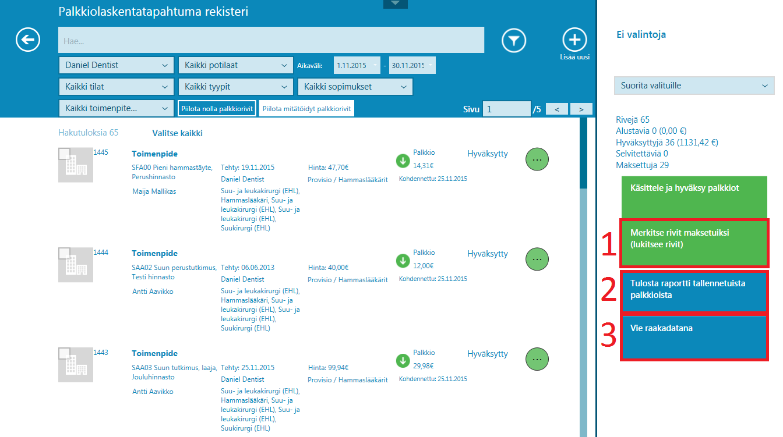Viewport: 783px width, 437px height.
Task: Expand the Daniel Dentist dropdown
Action: coord(116,65)
